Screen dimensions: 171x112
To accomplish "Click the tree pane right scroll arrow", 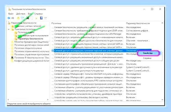I will pos(48,100).
